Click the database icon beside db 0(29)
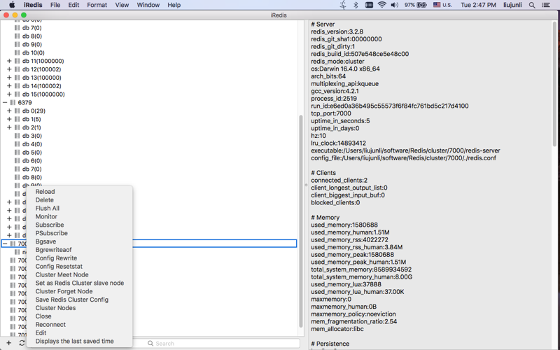Image resolution: width=560 pixels, height=350 pixels. (x=17, y=111)
